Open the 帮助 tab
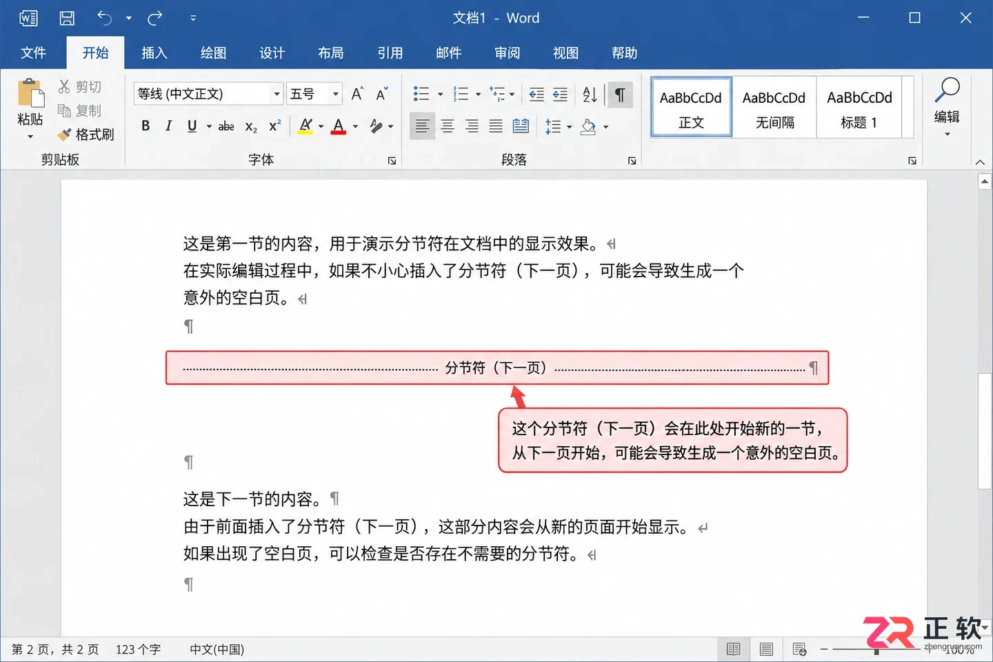Viewport: 993px width, 662px height. click(625, 53)
